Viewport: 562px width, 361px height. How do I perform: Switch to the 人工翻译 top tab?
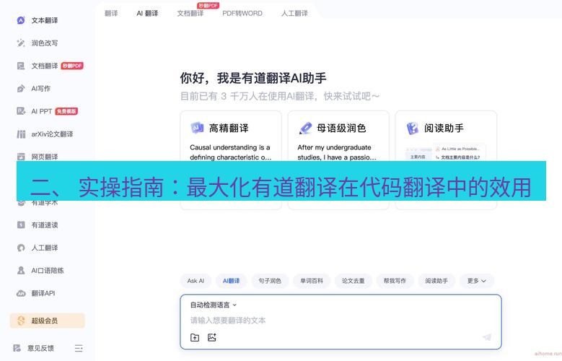(x=294, y=13)
